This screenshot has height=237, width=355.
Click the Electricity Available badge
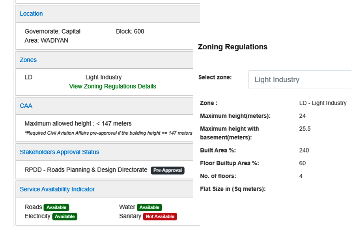(x=65, y=216)
